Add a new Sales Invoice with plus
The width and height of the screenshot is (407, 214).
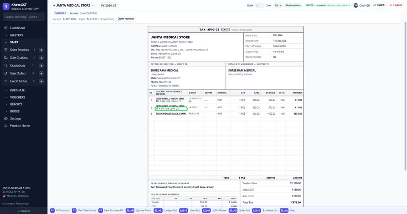pyautogui.click(x=41, y=50)
